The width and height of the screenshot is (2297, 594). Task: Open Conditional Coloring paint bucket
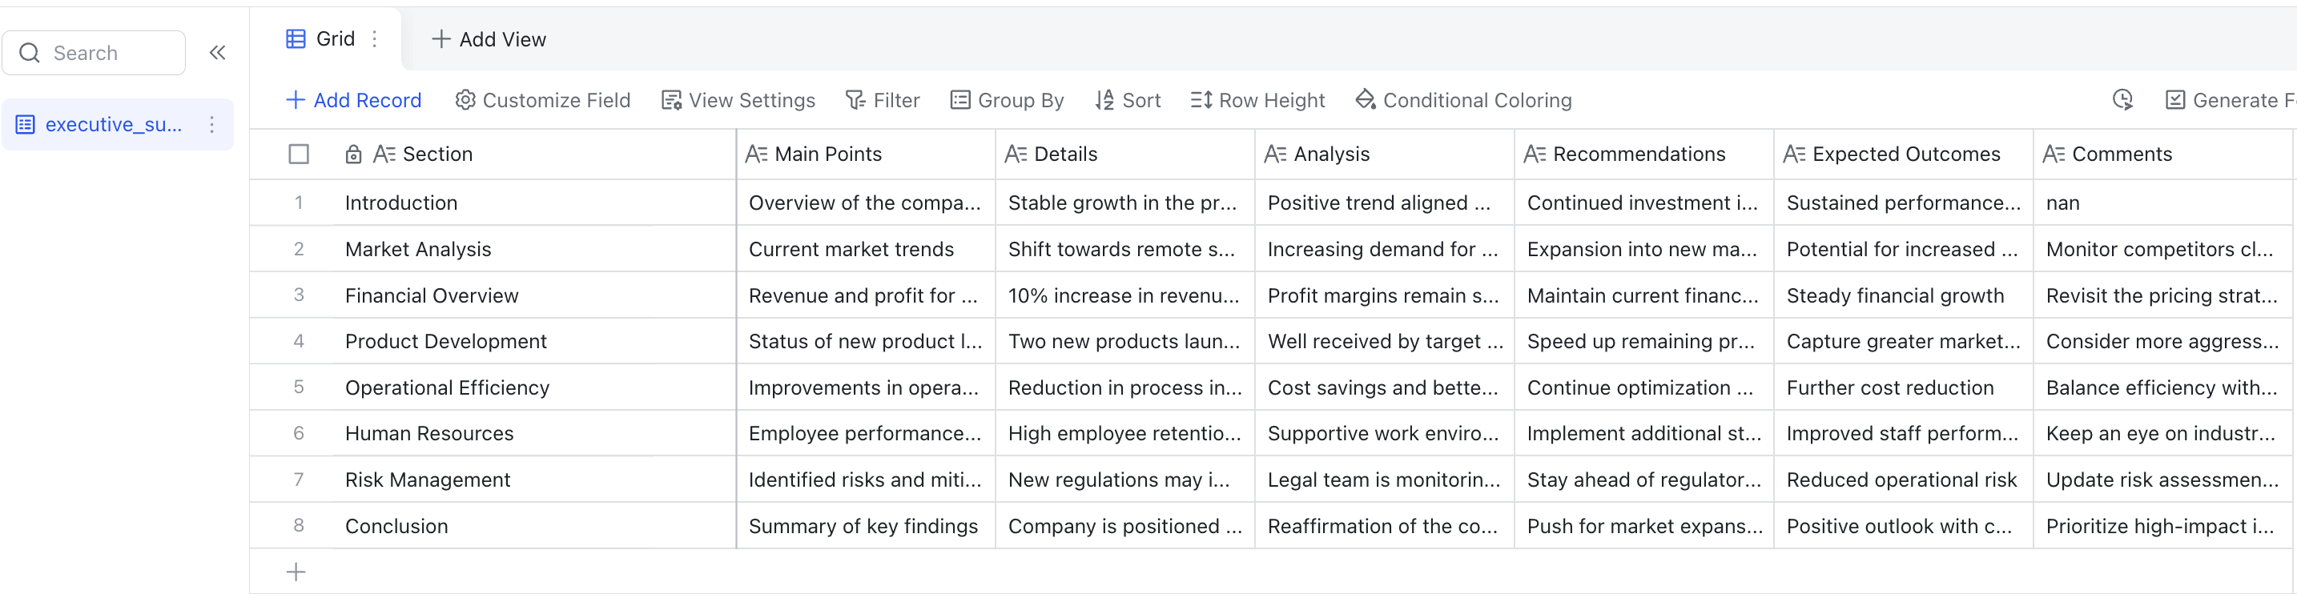point(1463,100)
